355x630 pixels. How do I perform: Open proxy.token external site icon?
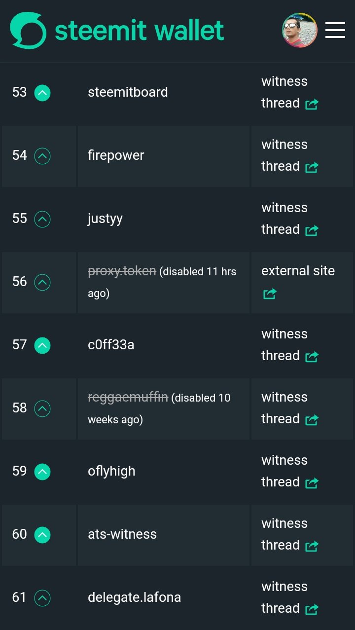pyautogui.click(x=270, y=294)
